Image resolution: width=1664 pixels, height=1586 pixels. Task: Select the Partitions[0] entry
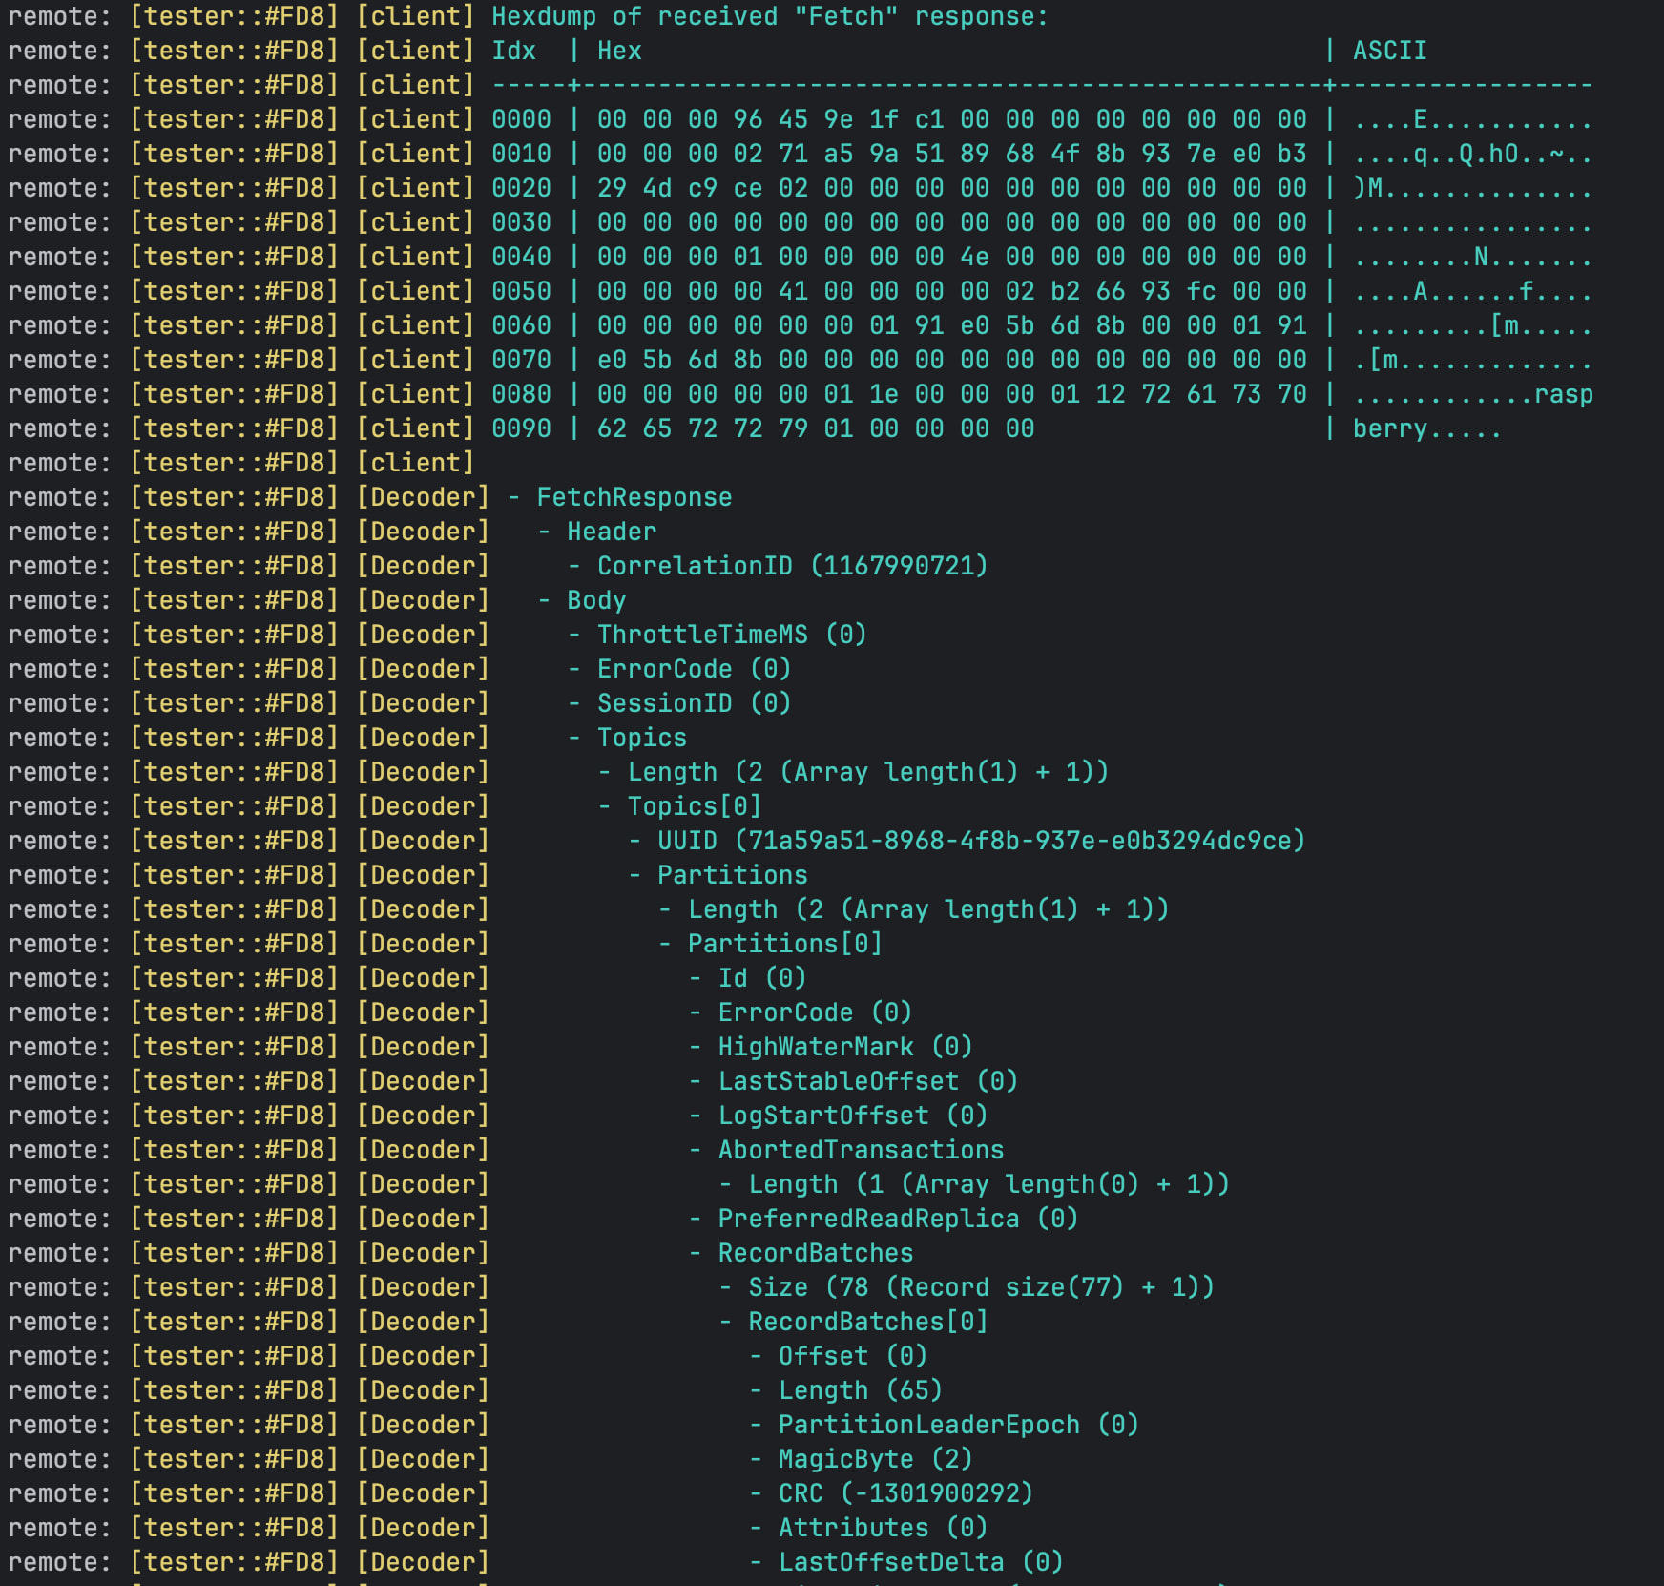[784, 945]
